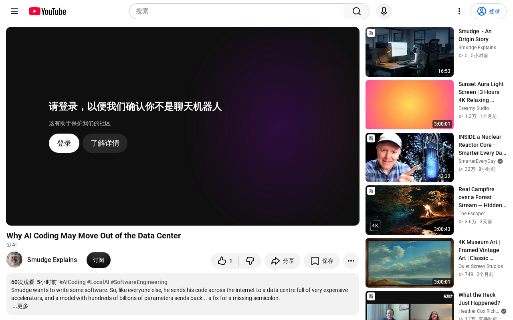Open the Smudge Origin Story thumbnail

pyautogui.click(x=410, y=52)
